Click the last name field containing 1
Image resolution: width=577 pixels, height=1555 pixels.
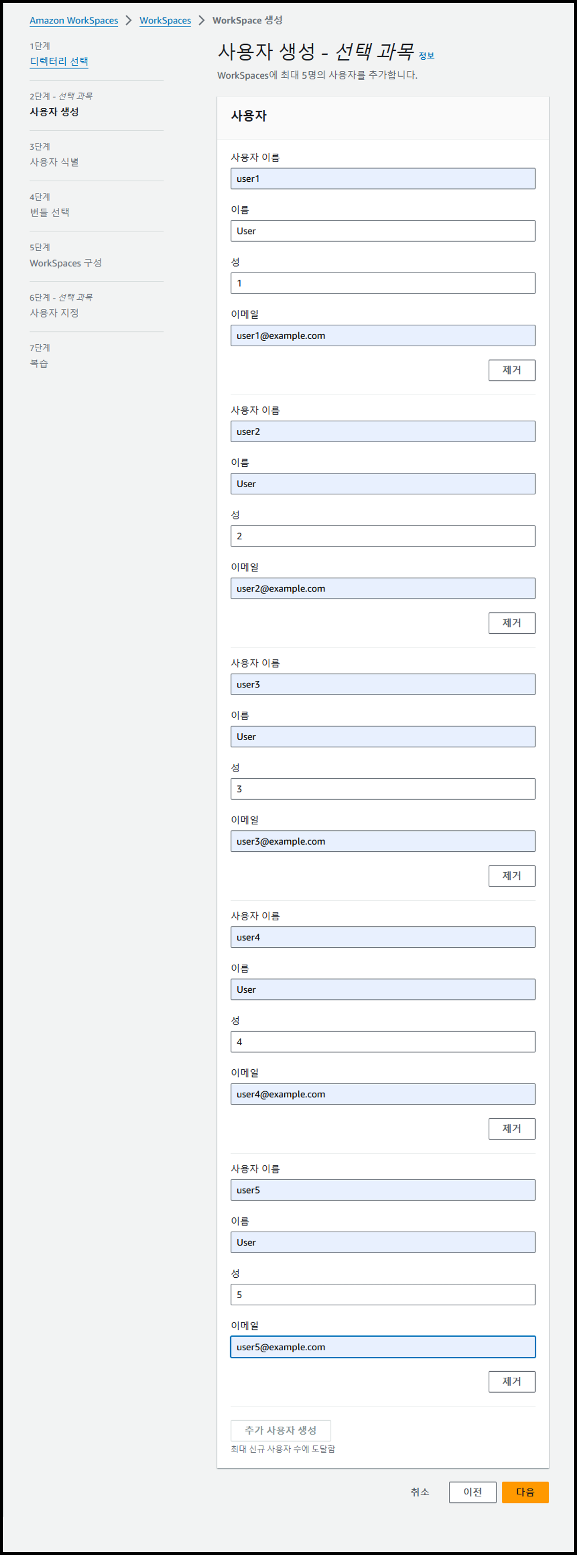coord(383,283)
